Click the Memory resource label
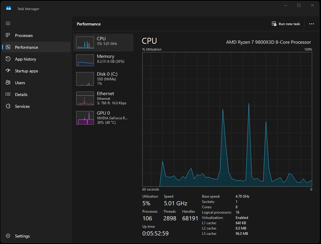This screenshot has height=244, width=321. pyautogui.click(x=105, y=56)
